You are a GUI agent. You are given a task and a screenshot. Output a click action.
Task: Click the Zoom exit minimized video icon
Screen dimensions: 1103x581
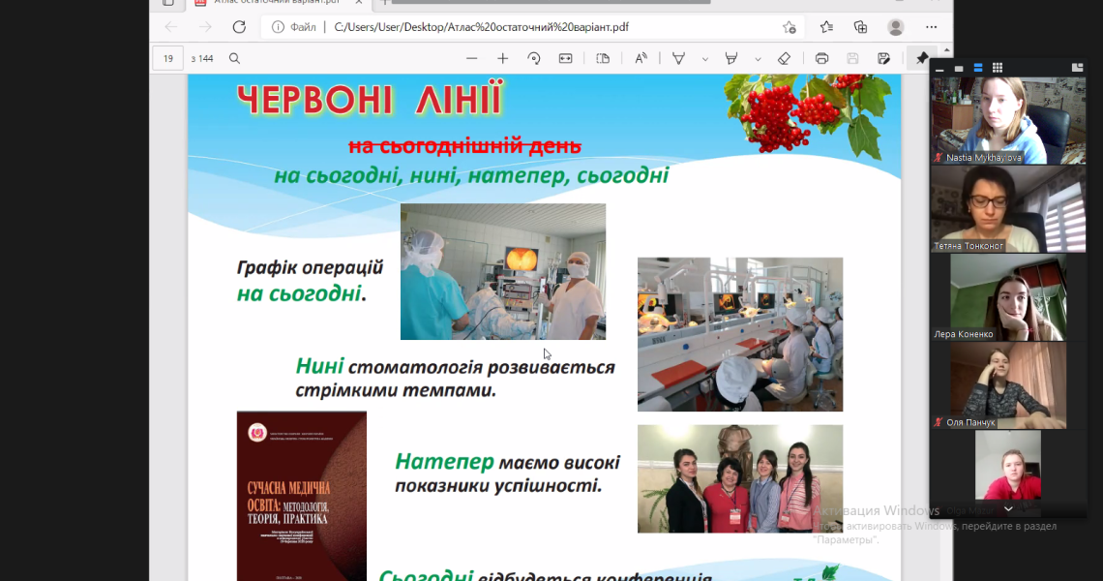point(1077,68)
